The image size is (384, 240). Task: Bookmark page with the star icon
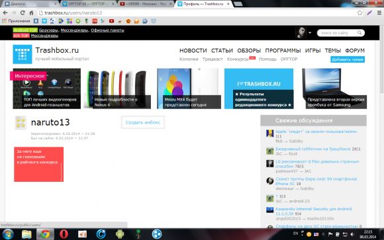(360, 13)
